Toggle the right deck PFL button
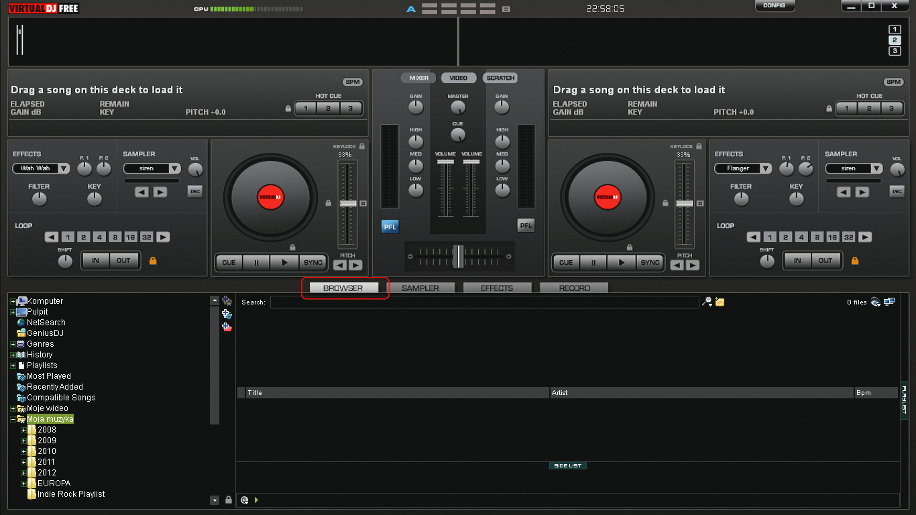This screenshot has width=916, height=515. (x=526, y=226)
